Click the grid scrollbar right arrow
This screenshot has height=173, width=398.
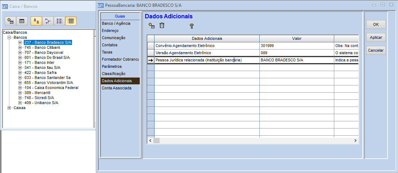(355, 141)
